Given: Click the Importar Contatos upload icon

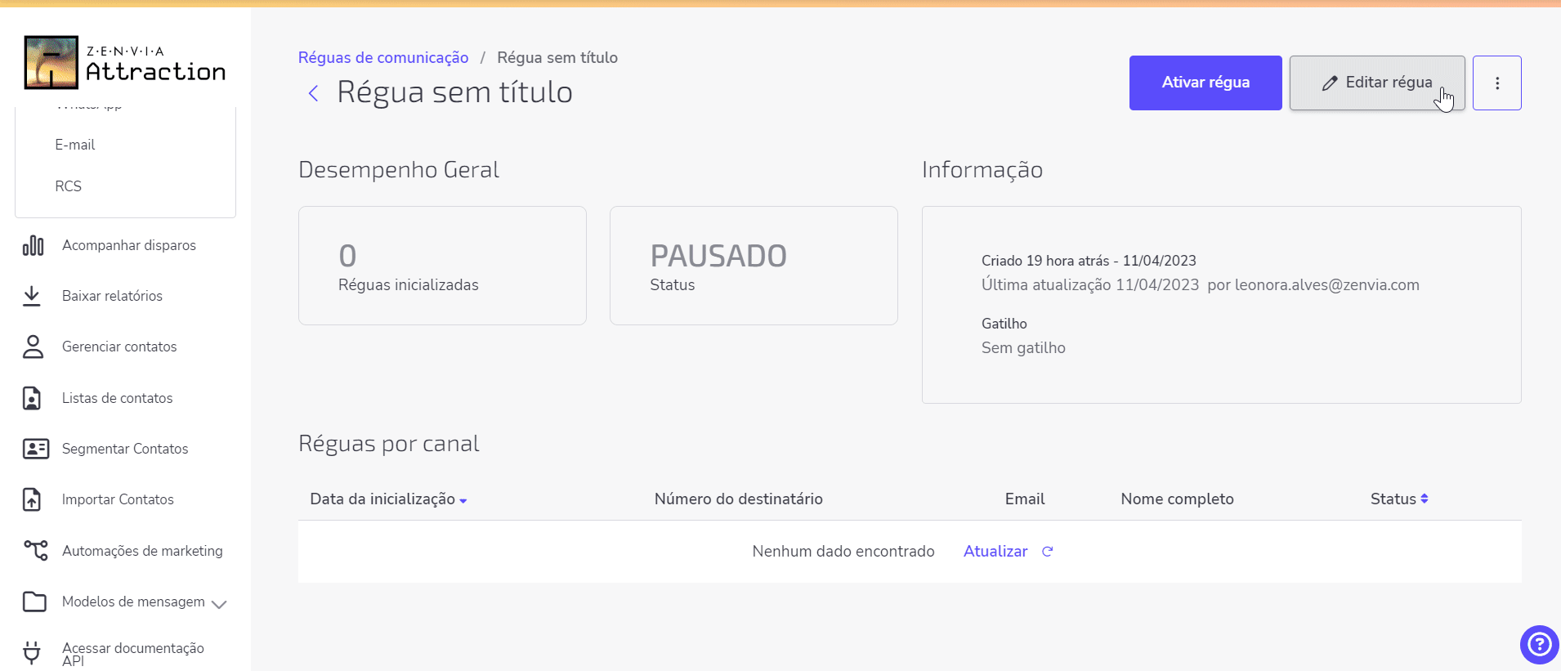Looking at the screenshot, I should 32,499.
